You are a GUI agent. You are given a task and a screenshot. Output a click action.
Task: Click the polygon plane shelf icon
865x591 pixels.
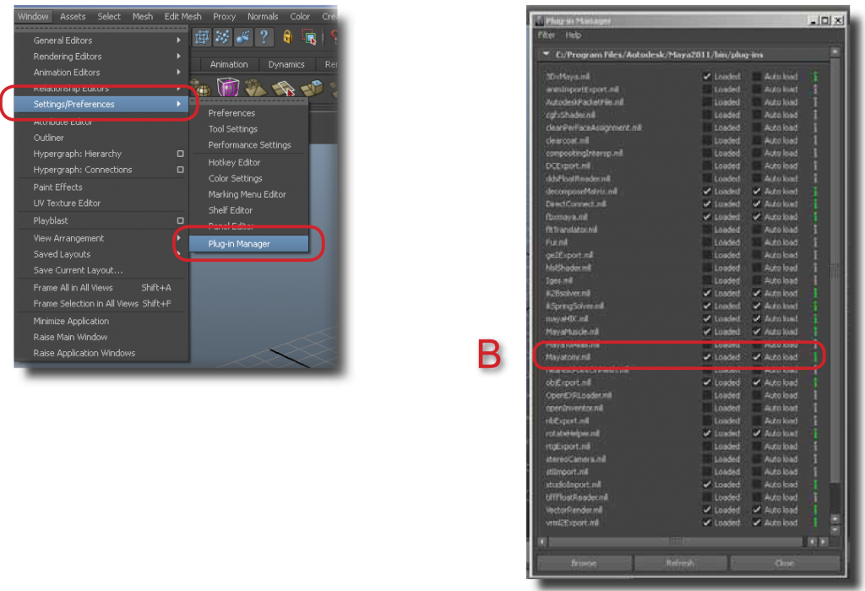click(283, 89)
